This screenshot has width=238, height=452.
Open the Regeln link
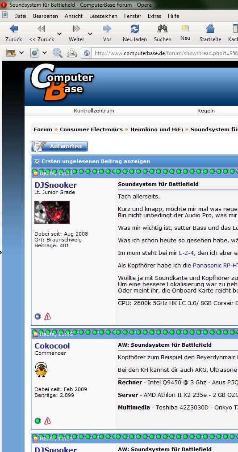pyautogui.click(x=206, y=111)
